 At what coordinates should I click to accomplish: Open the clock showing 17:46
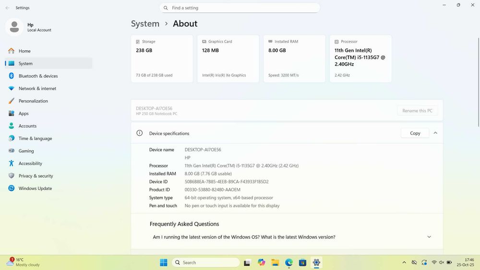[465, 262]
